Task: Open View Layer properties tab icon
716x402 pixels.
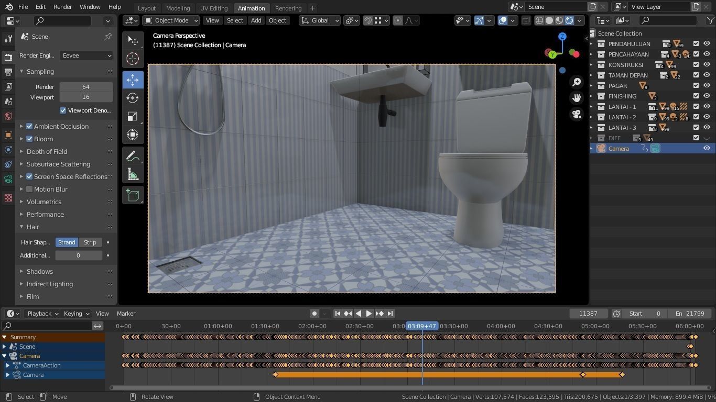Action: (8, 86)
